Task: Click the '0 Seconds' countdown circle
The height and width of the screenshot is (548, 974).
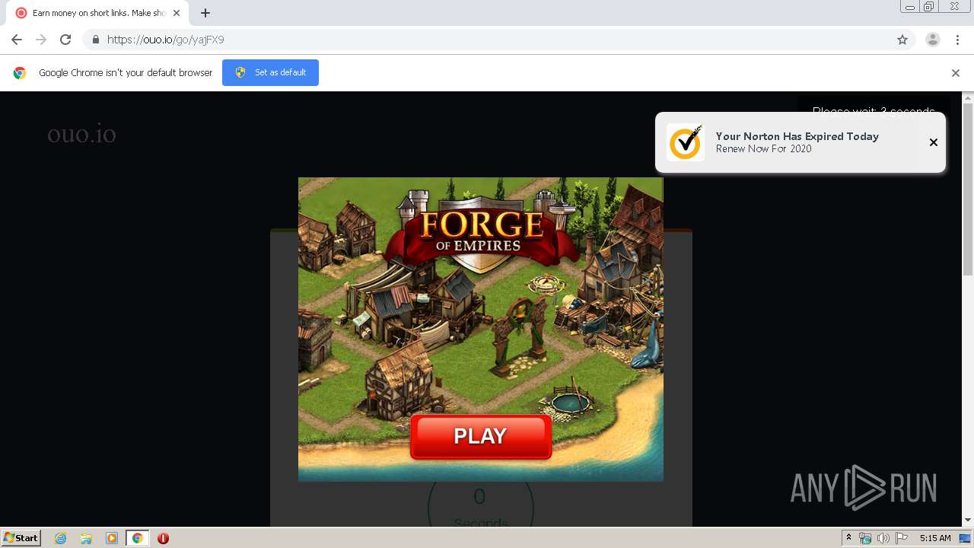Action: [480, 502]
